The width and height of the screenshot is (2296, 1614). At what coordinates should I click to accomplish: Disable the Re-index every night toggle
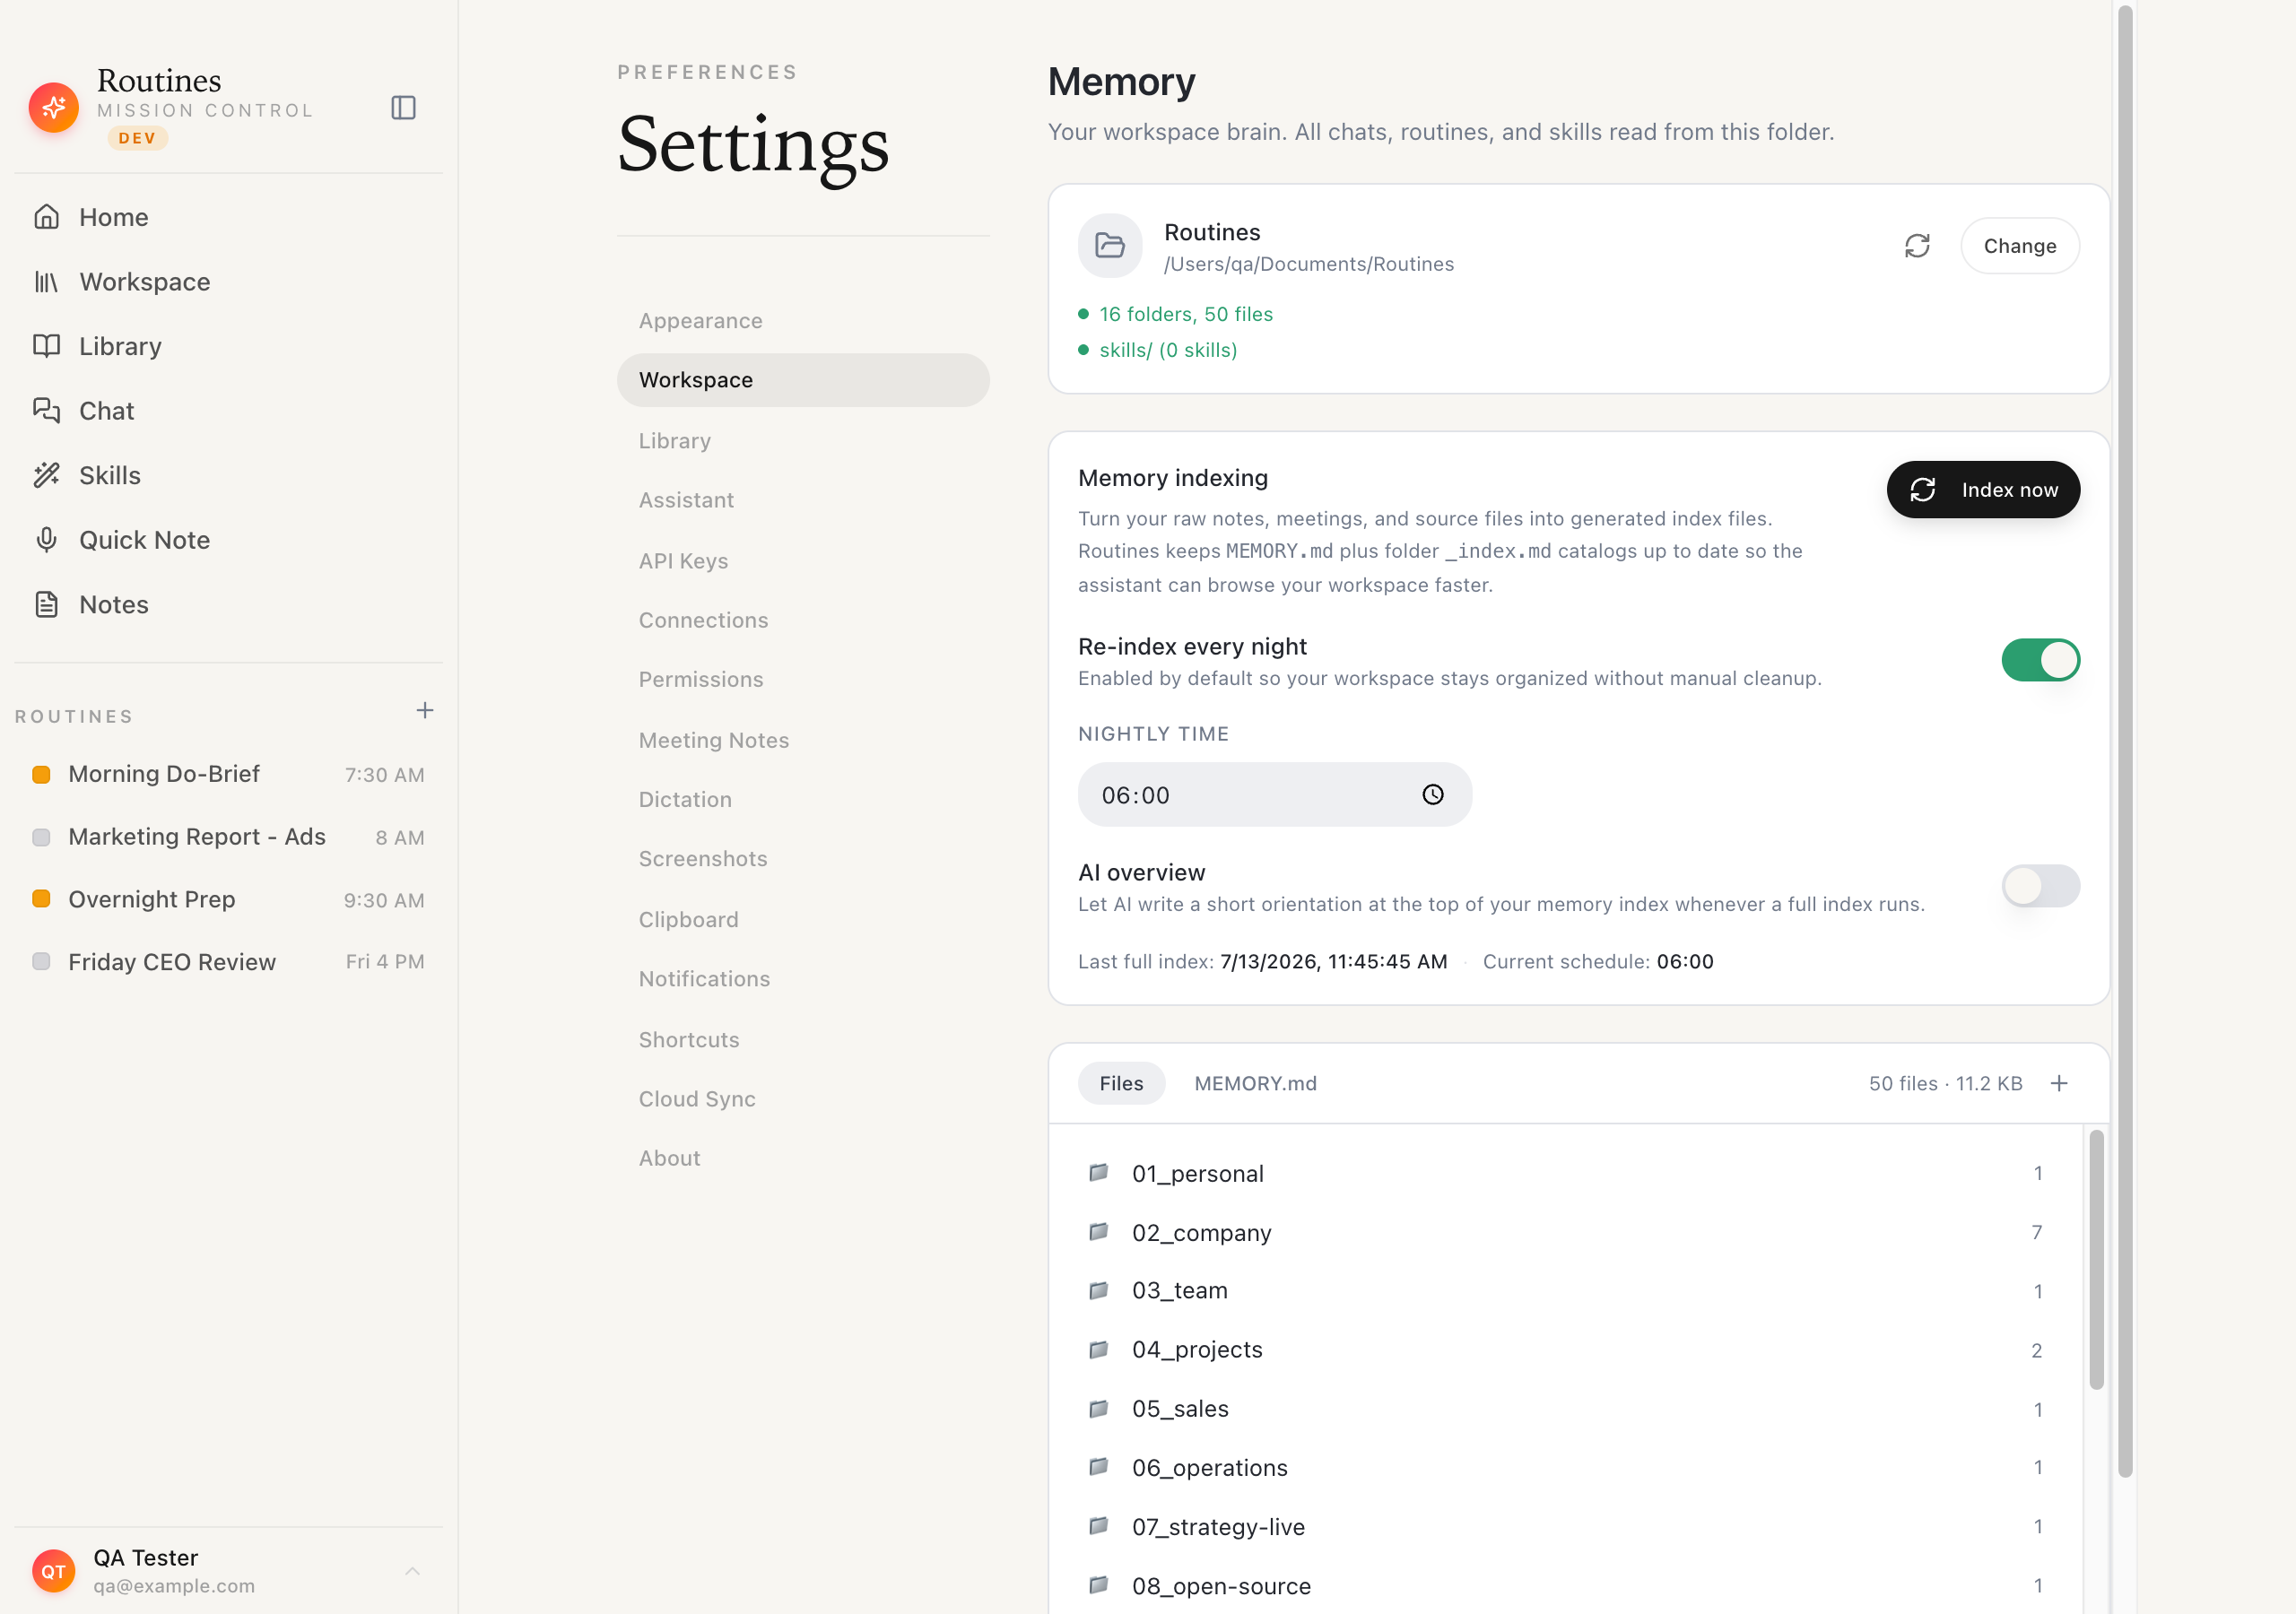coord(2040,660)
